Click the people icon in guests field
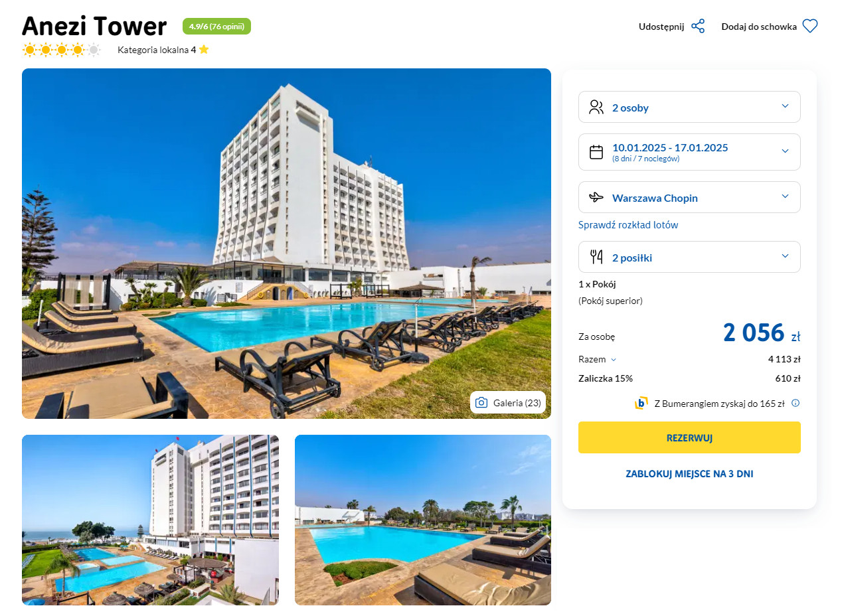This screenshot has height=612, width=842. [596, 107]
